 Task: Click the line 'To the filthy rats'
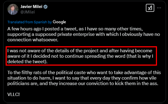coord(84,73)
